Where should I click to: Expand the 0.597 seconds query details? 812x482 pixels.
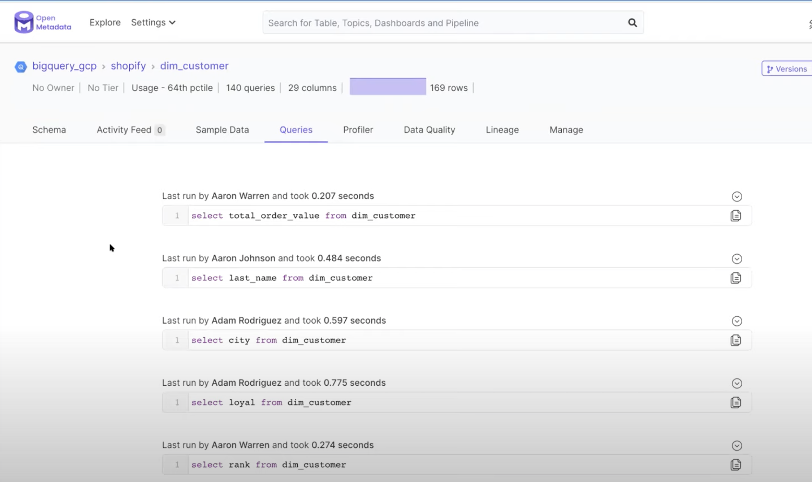point(737,321)
